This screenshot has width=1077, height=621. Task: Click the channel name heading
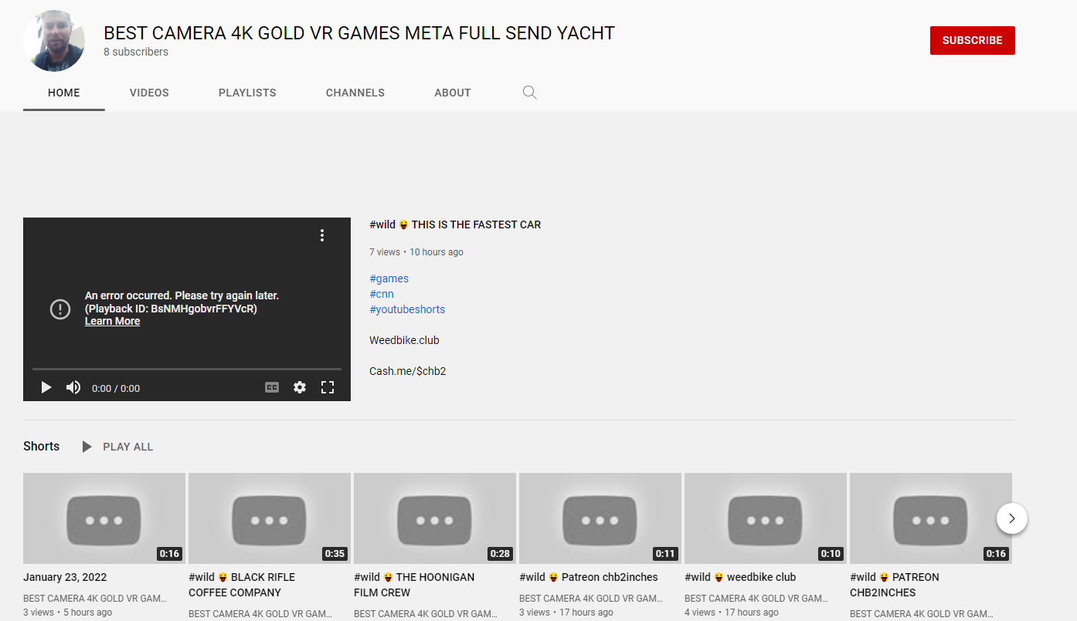(x=359, y=33)
